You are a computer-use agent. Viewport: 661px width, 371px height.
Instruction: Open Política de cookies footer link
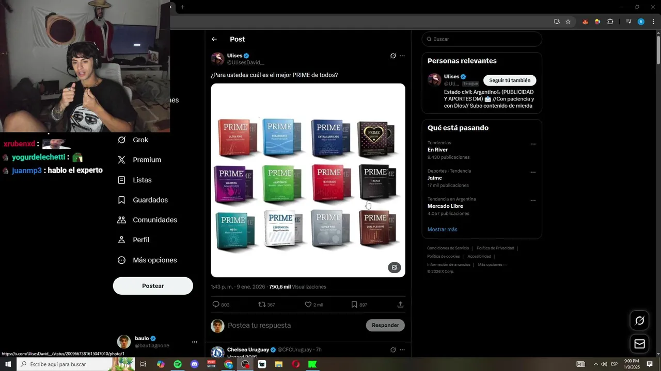click(443, 257)
